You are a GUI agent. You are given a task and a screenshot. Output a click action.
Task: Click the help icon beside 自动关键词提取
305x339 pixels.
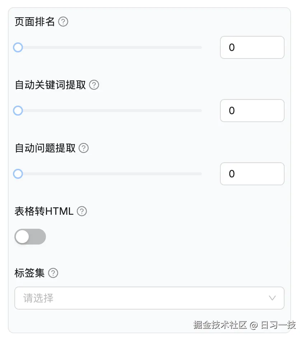[94, 85]
